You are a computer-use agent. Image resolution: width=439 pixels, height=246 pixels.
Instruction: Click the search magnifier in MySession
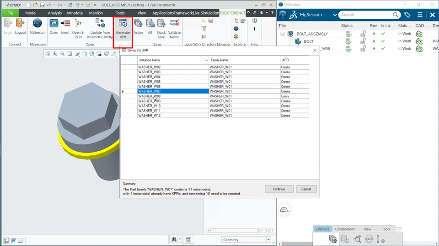(x=395, y=15)
